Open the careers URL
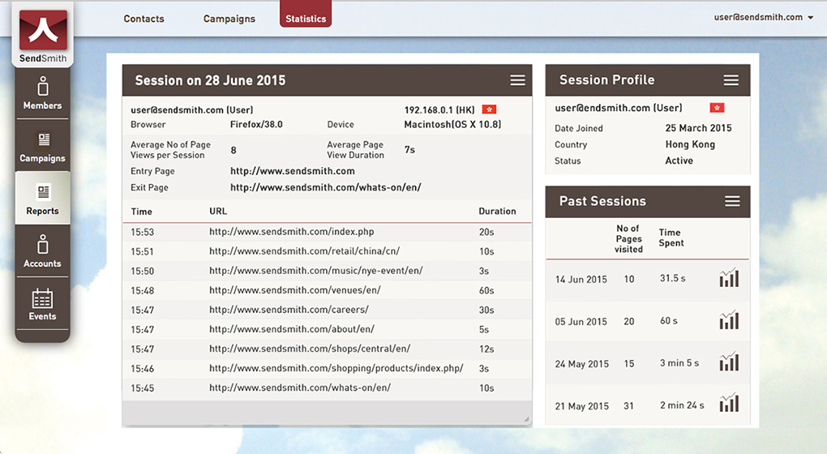This screenshot has width=827, height=454. click(x=289, y=310)
